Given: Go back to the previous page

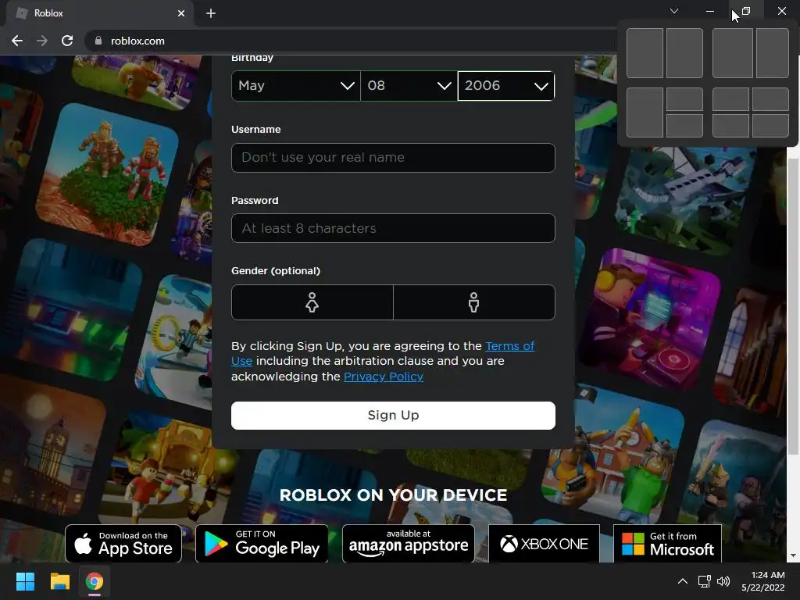Looking at the screenshot, I should click(17, 41).
